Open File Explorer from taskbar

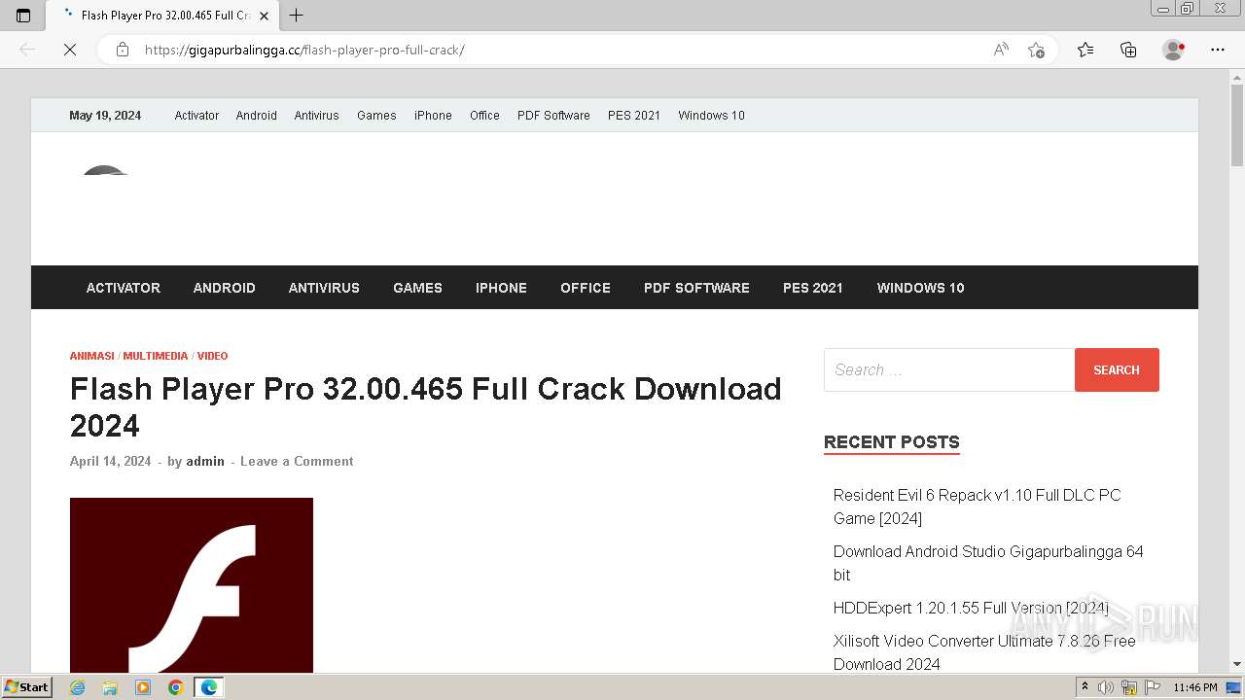click(110, 687)
